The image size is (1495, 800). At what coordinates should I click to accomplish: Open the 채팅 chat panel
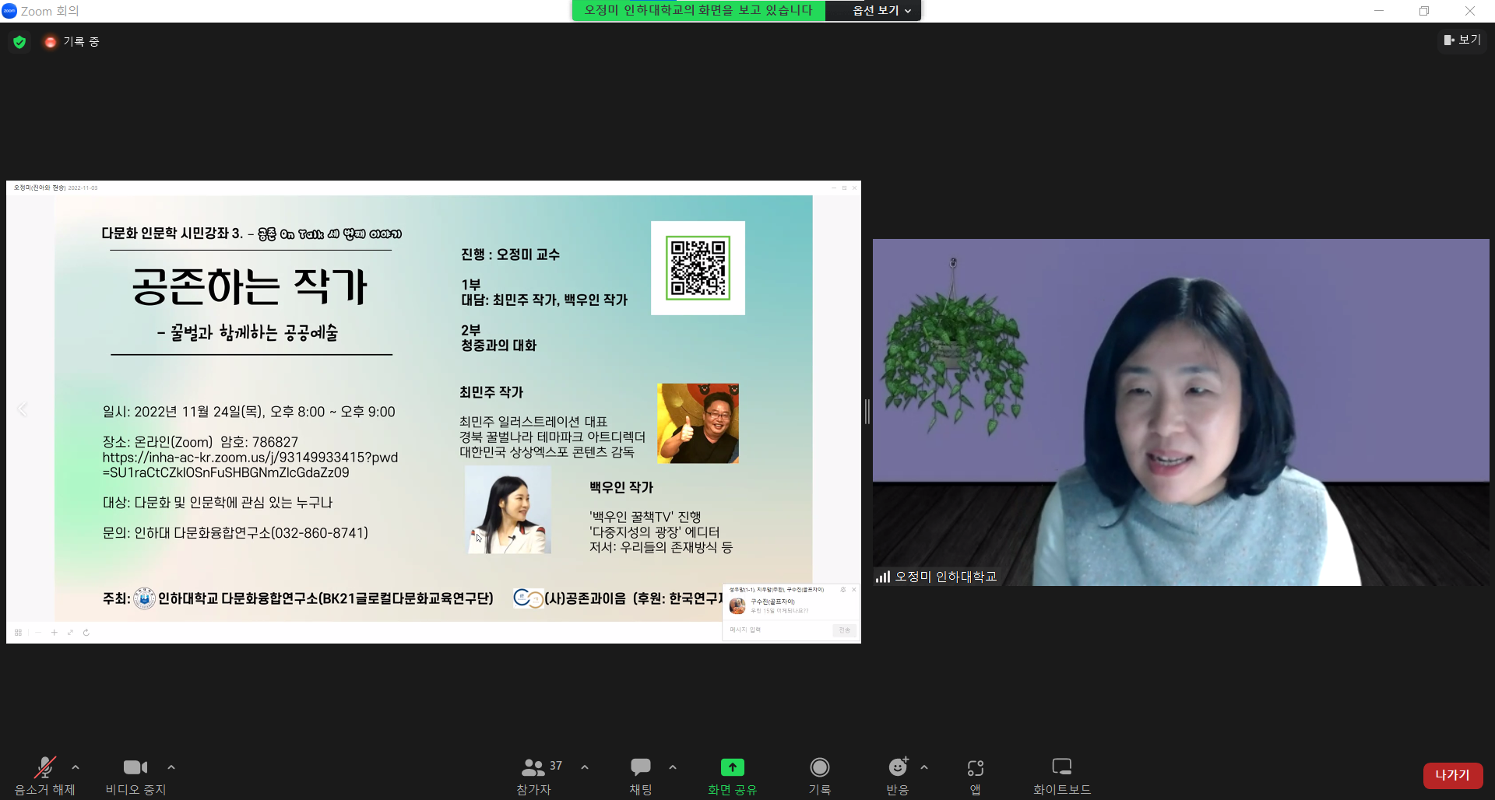pos(641,776)
